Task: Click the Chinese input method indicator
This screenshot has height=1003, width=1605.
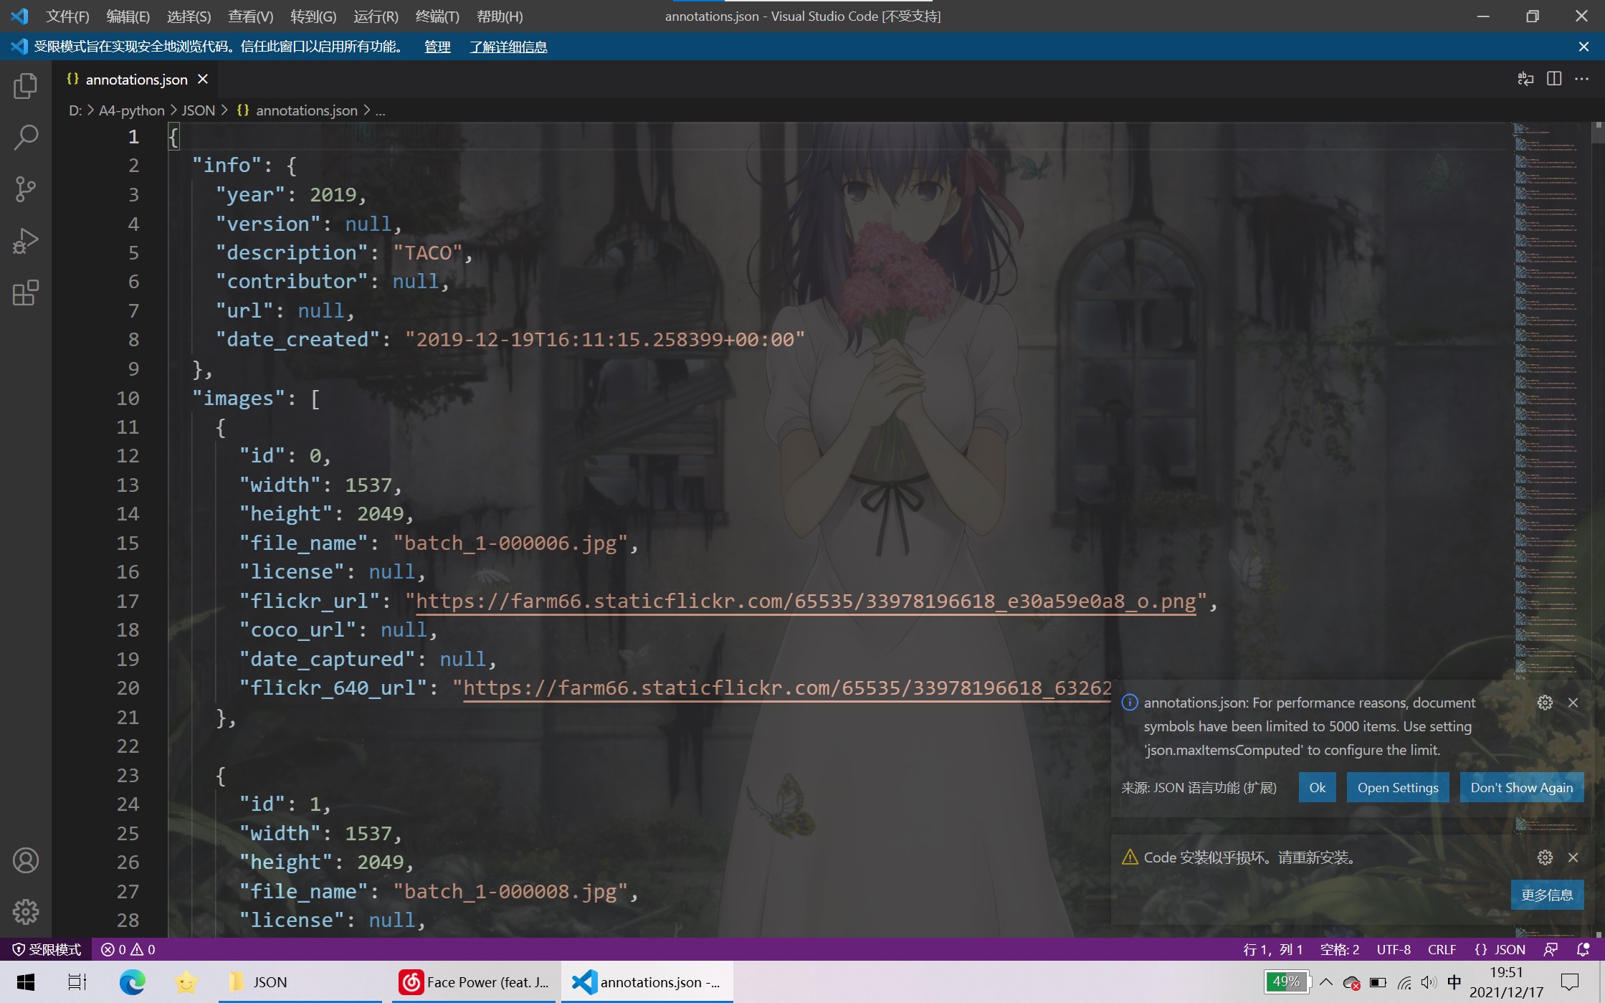Action: [x=1454, y=982]
